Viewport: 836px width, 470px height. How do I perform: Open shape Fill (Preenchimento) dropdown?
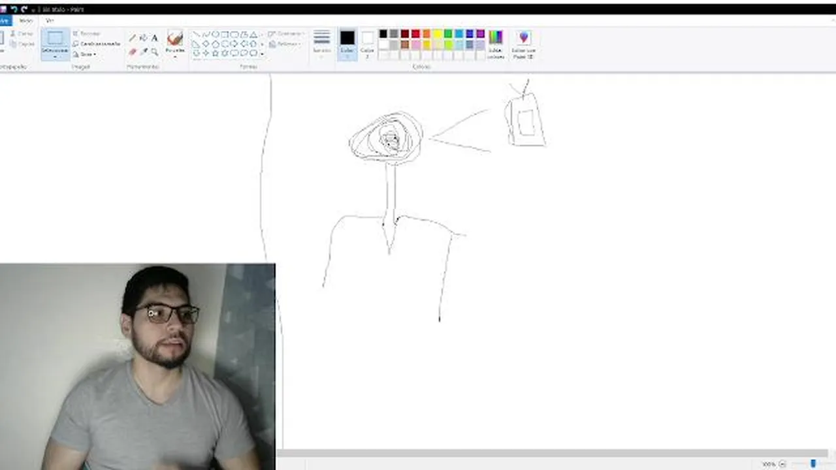285,44
